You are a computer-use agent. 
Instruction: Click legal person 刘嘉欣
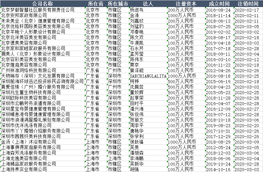click(148, 21)
